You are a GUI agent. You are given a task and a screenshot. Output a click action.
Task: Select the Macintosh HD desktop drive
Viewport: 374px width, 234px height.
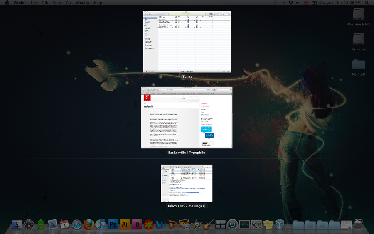click(359, 17)
